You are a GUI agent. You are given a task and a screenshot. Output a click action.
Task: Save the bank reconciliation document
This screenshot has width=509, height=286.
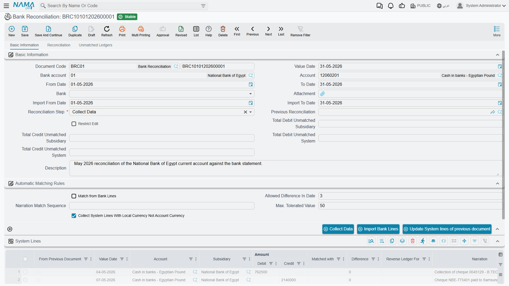coord(25,31)
